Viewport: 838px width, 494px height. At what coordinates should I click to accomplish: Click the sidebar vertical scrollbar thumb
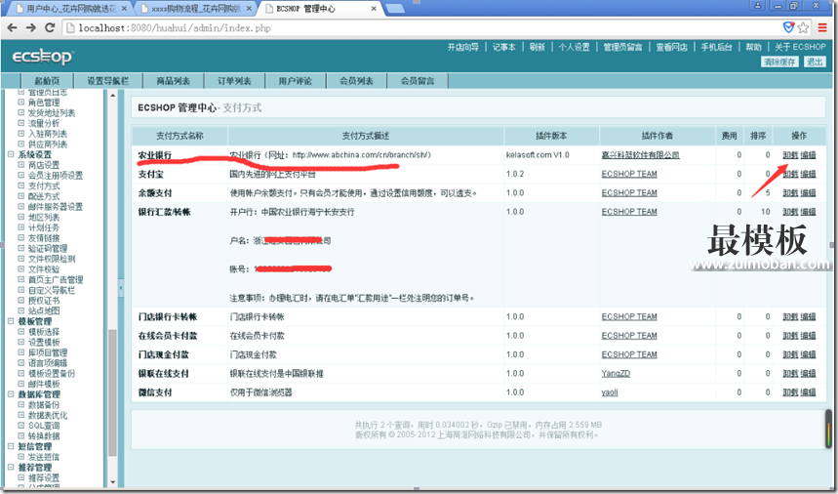coord(112,392)
